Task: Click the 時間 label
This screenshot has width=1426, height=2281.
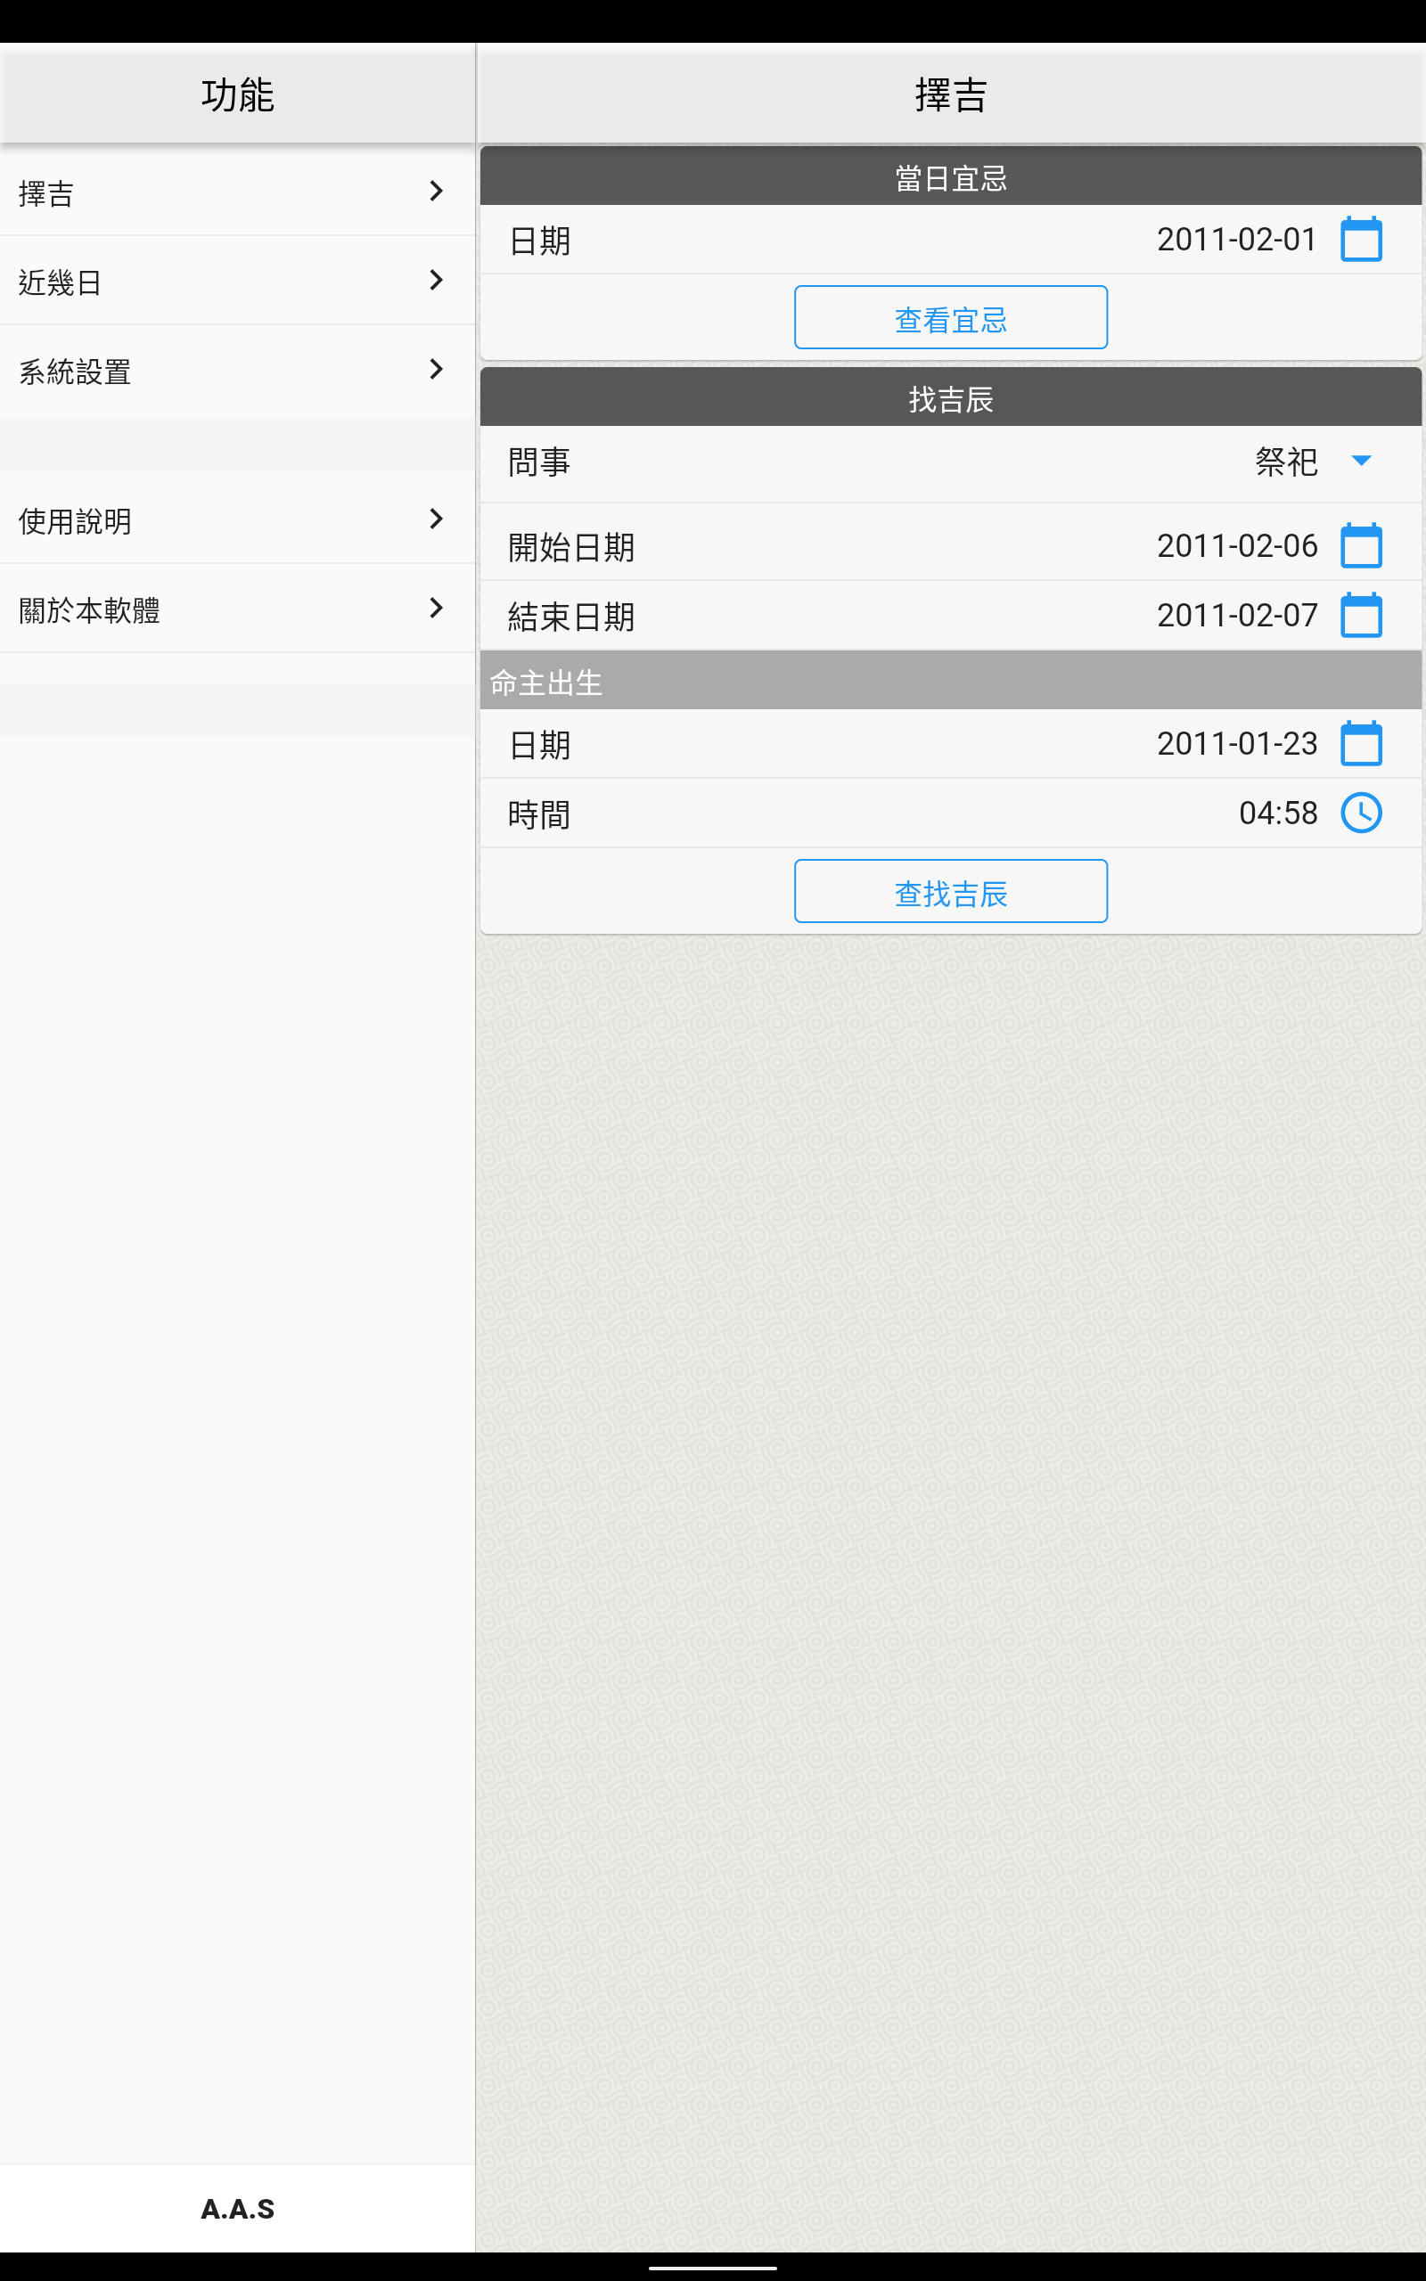Action: pos(539,814)
